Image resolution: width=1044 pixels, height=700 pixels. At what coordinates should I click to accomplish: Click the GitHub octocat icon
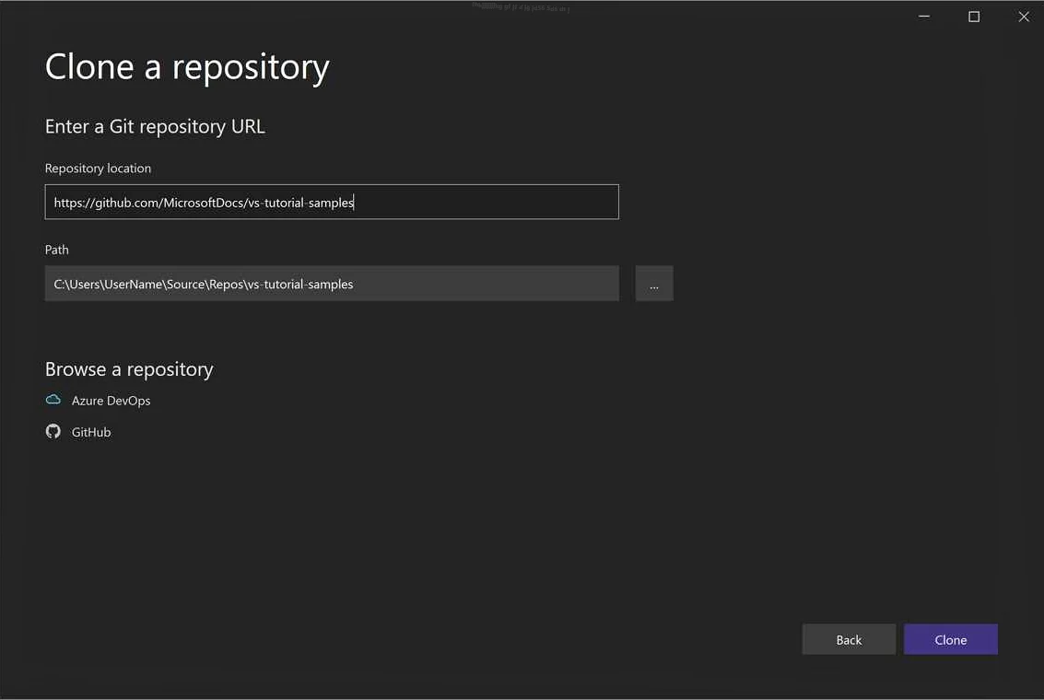[x=53, y=431]
